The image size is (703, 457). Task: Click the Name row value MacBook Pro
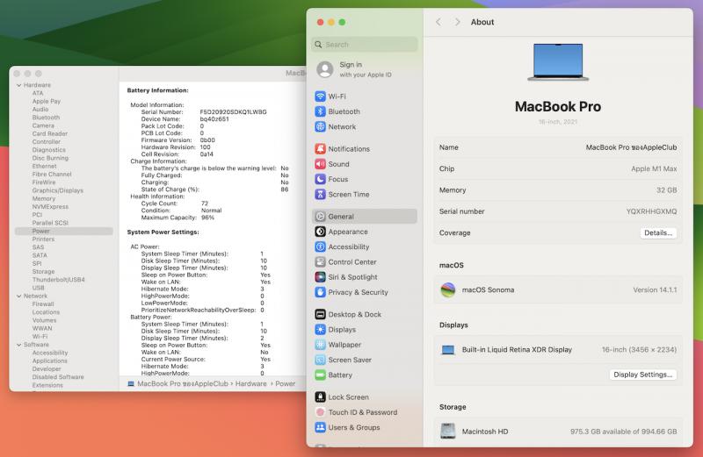[631, 147]
